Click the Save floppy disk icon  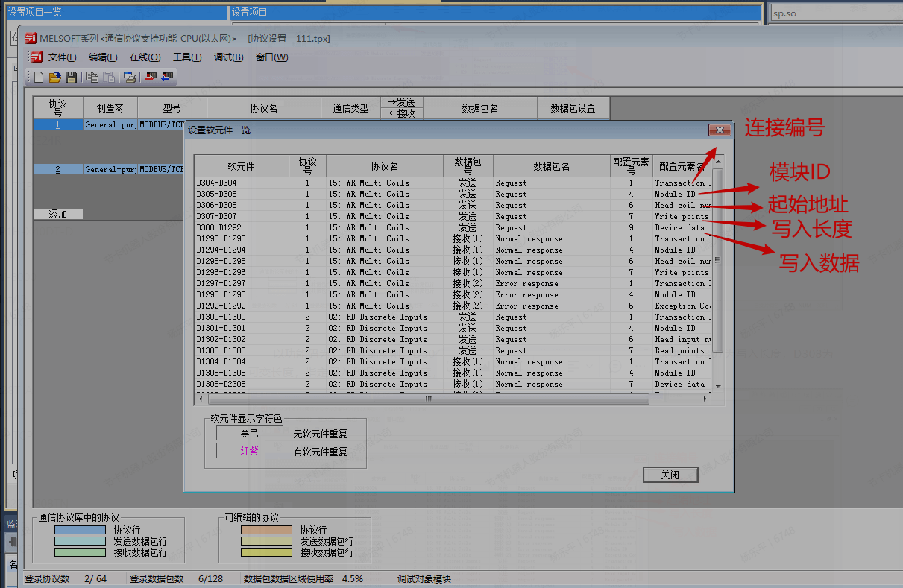[x=71, y=77]
